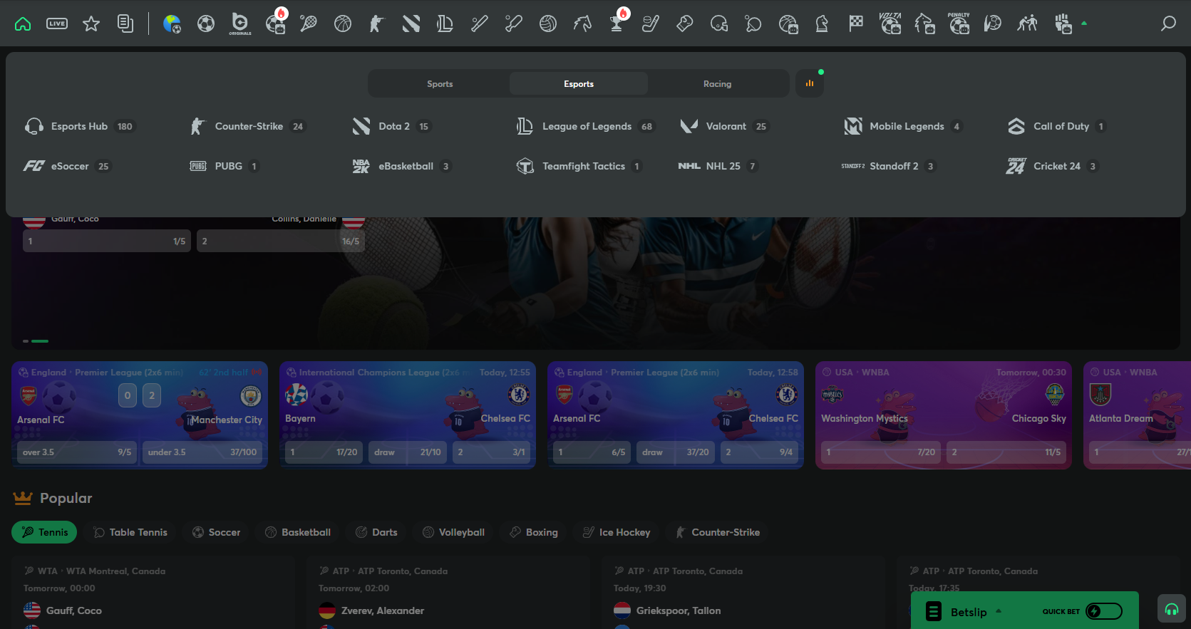Go to the Home icon in the top bar
The height and width of the screenshot is (629, 1191).
point(23,24)
